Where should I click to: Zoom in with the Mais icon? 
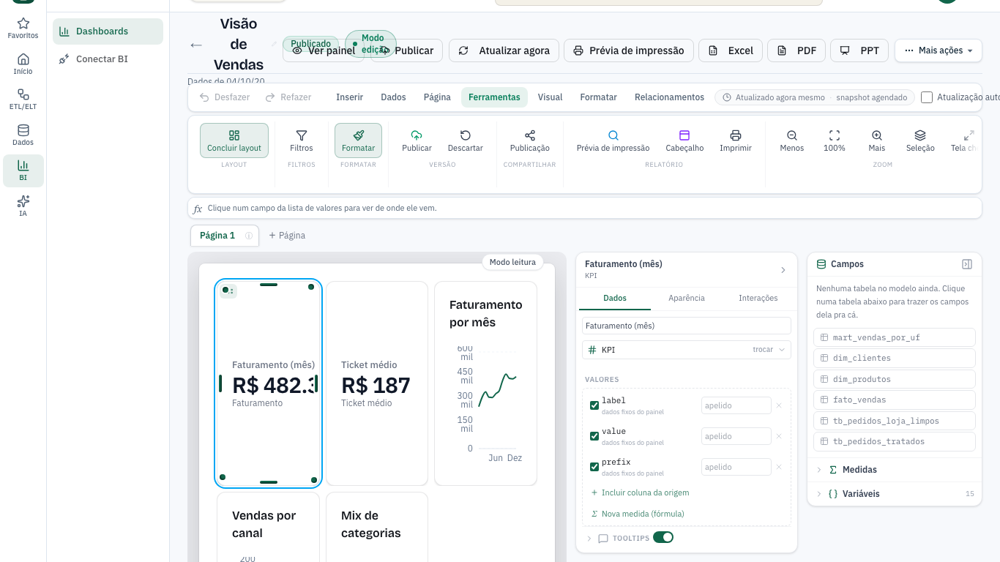(x=877, y=140)
